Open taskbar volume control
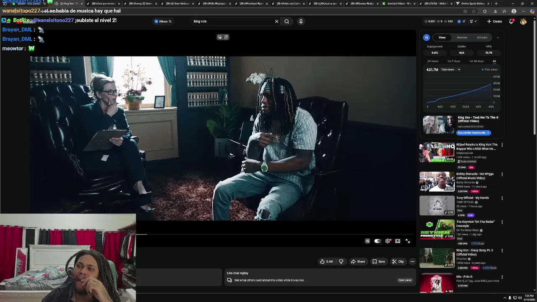The height and width of the screenshot is (302, 537). coord(520,298)
